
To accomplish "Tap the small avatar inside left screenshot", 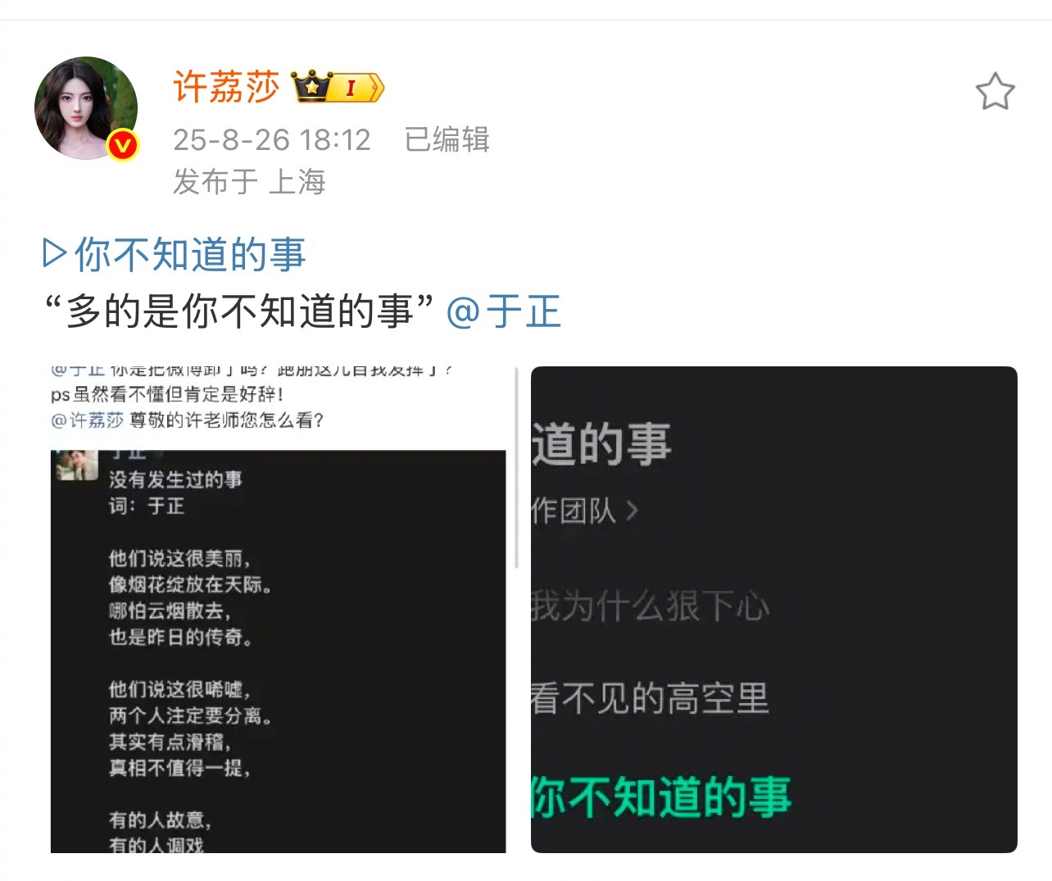I will 76,465.
